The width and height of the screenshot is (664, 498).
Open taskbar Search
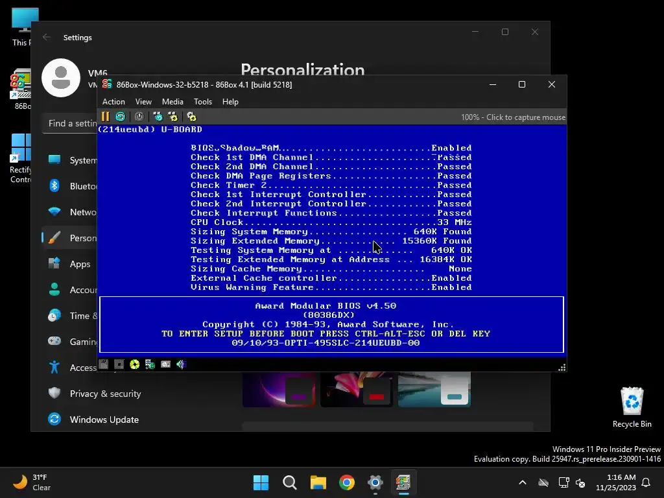coord(290,482)
